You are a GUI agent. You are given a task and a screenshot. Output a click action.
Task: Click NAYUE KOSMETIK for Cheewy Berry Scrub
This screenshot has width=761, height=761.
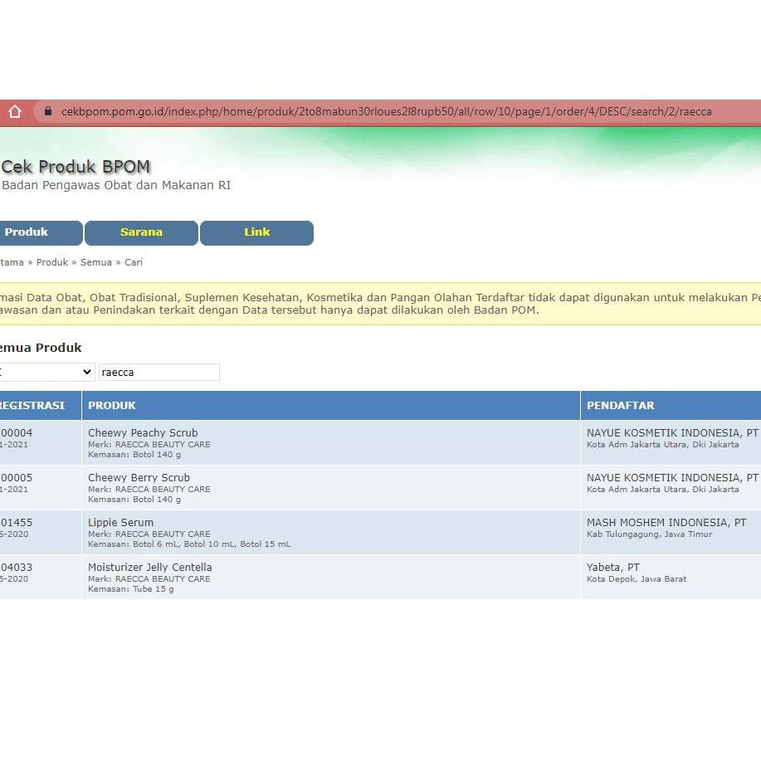672,477
